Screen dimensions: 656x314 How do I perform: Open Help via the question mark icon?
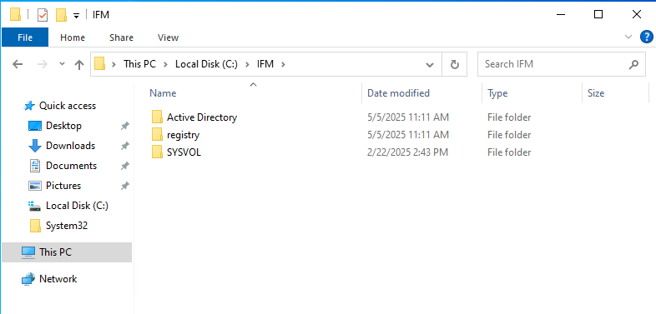tap(647, 37)
